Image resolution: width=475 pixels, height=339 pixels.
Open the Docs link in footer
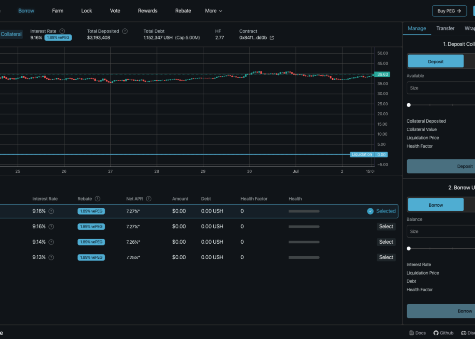point(417,333)
